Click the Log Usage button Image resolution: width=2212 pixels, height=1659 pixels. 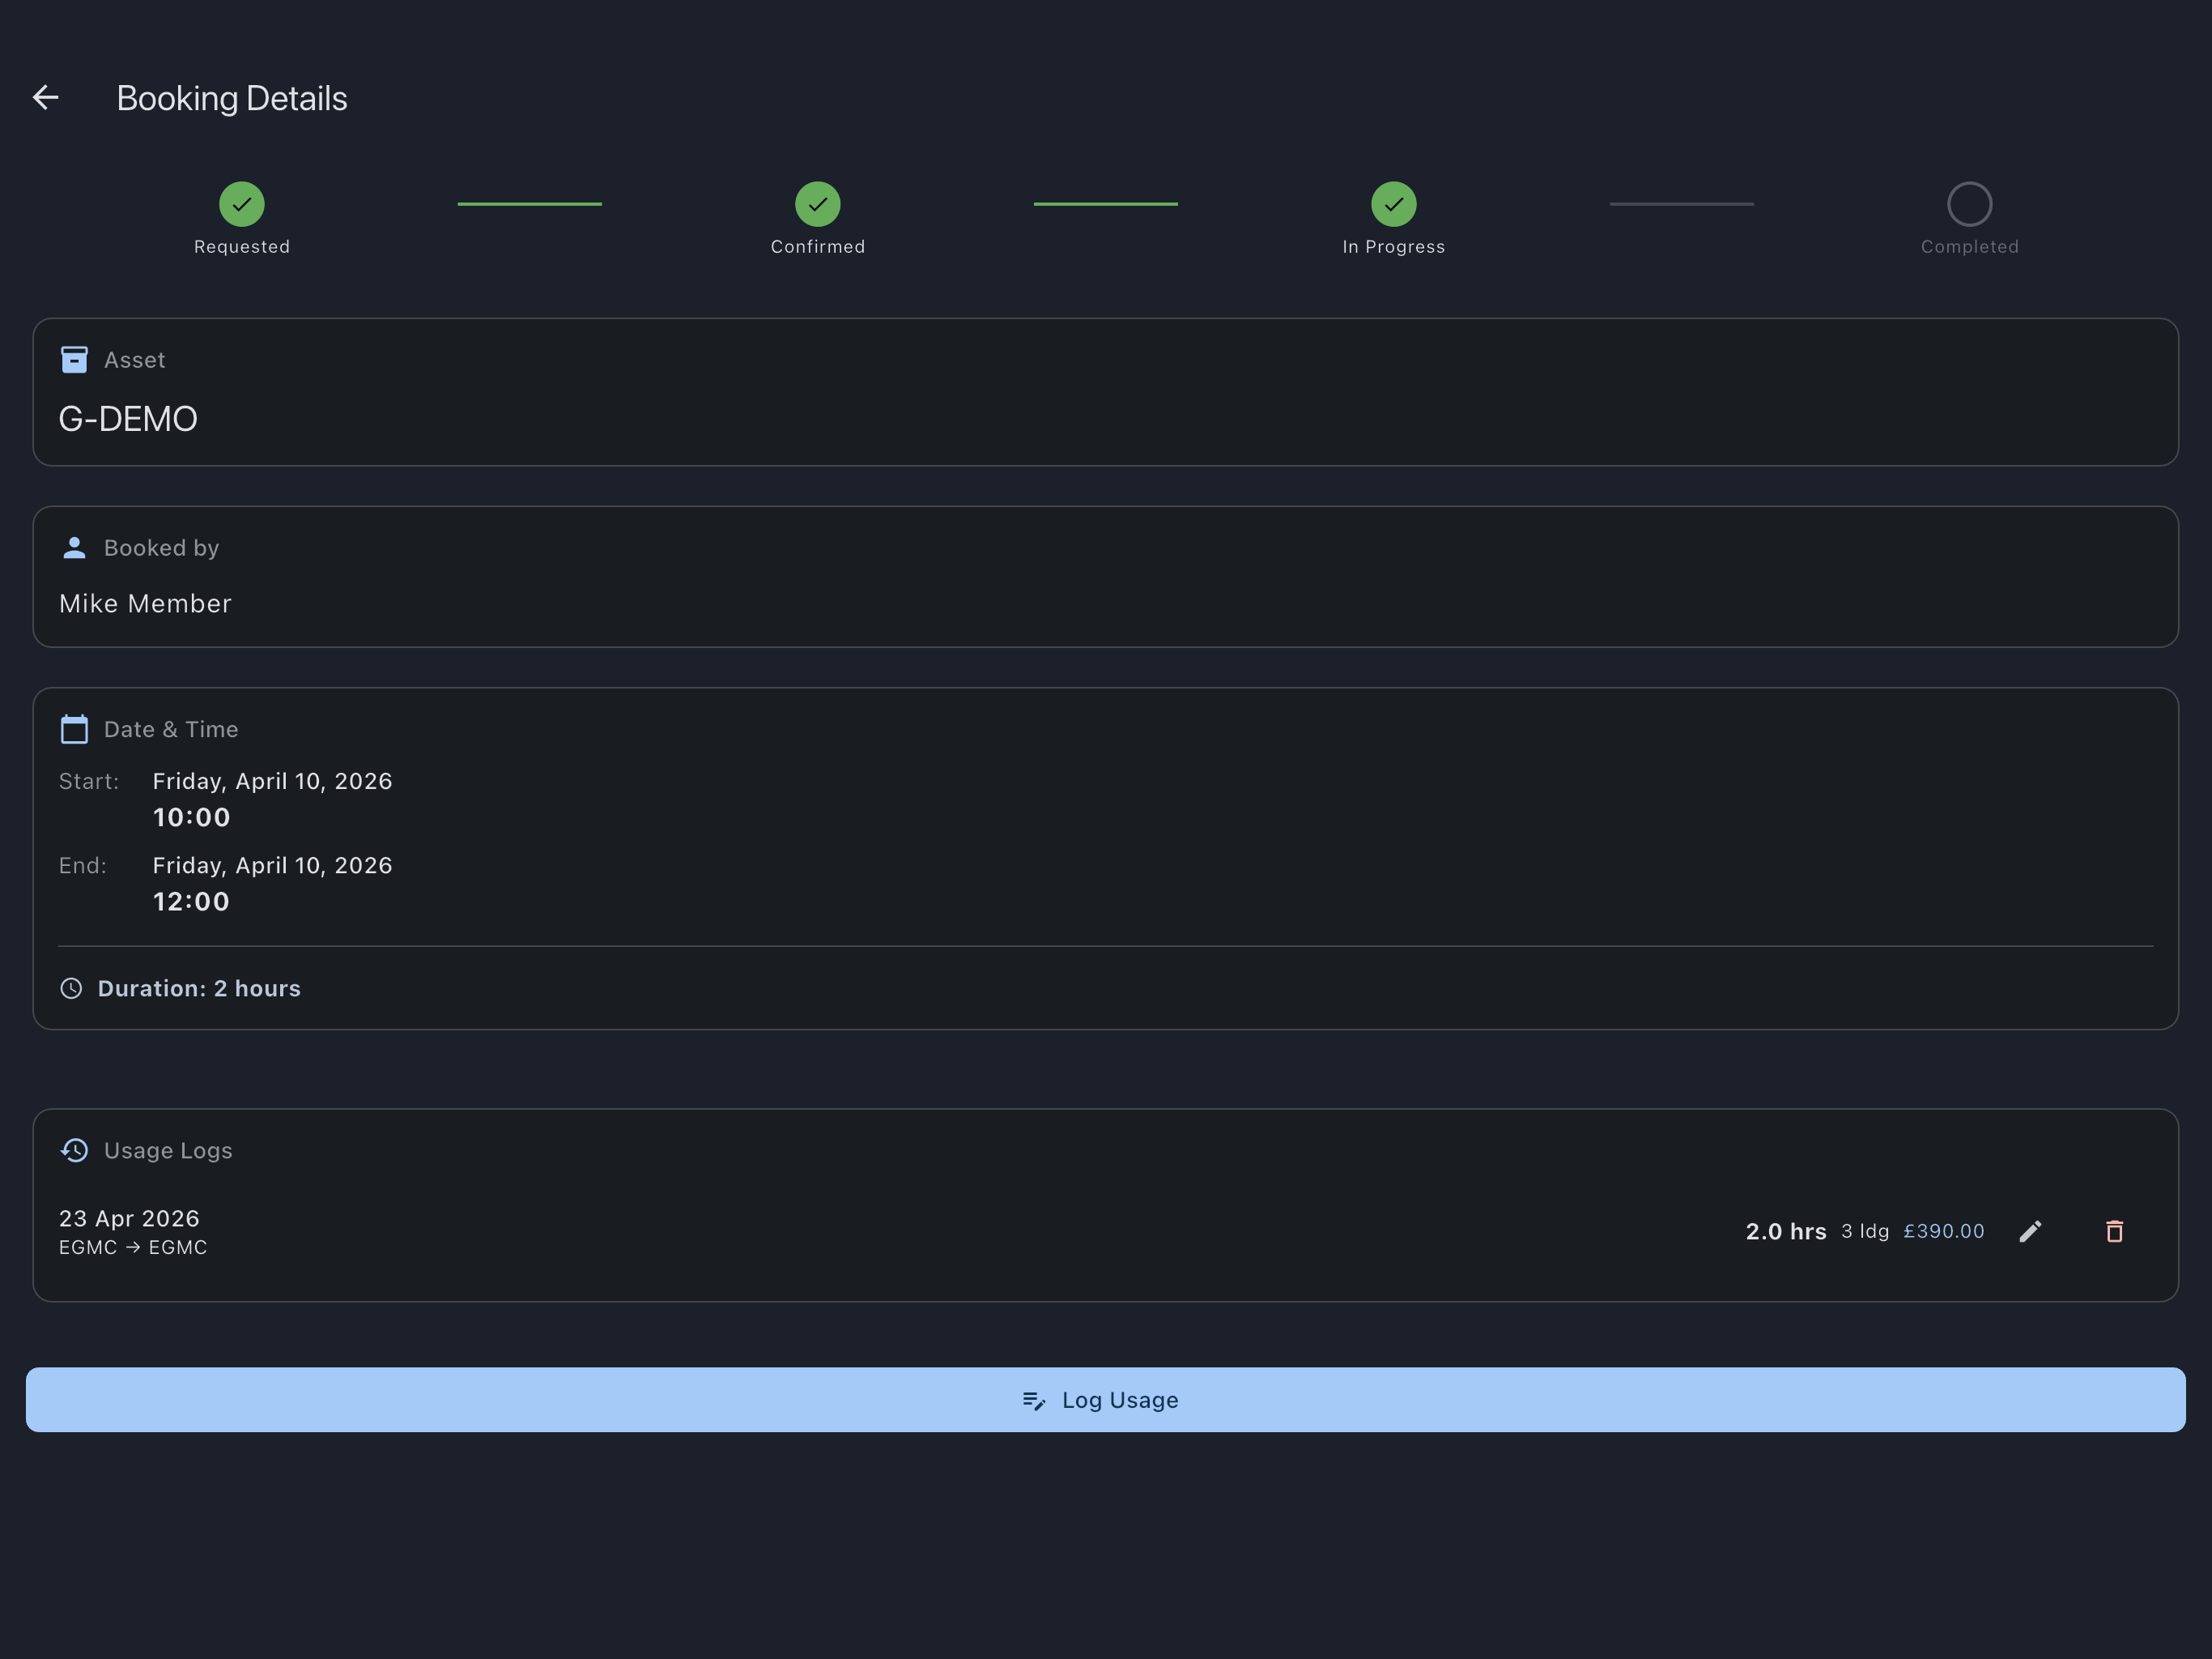pyautogui.click(x=1106, y=1400)
